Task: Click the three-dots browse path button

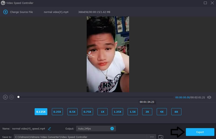Action: 152,137
